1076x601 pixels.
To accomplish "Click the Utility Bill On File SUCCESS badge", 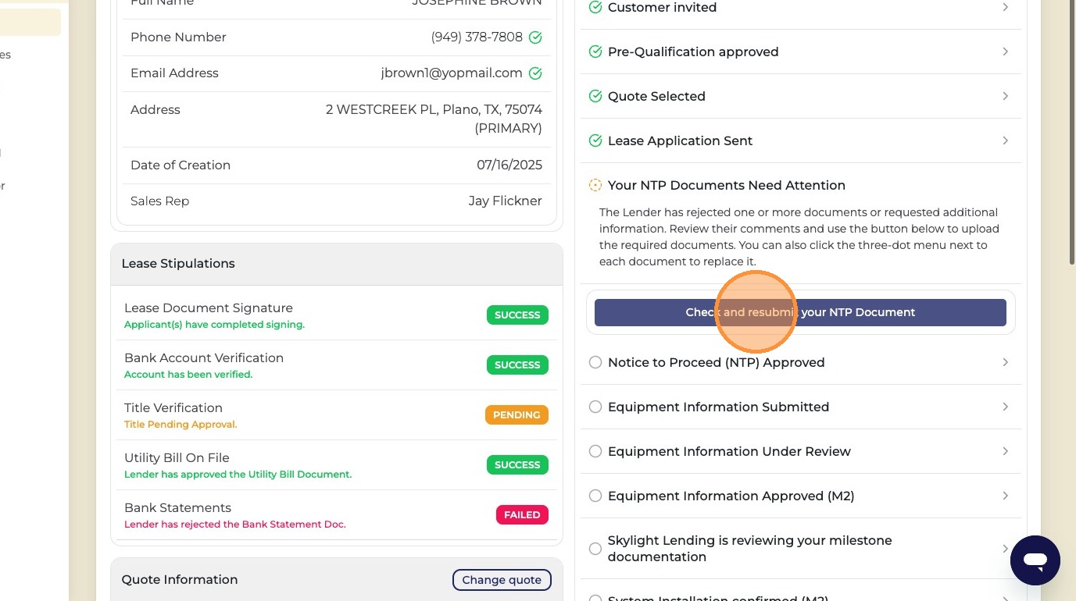I will 517,465.
